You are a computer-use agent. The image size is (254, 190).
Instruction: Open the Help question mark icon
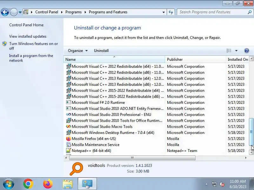(x=247, y=51)
